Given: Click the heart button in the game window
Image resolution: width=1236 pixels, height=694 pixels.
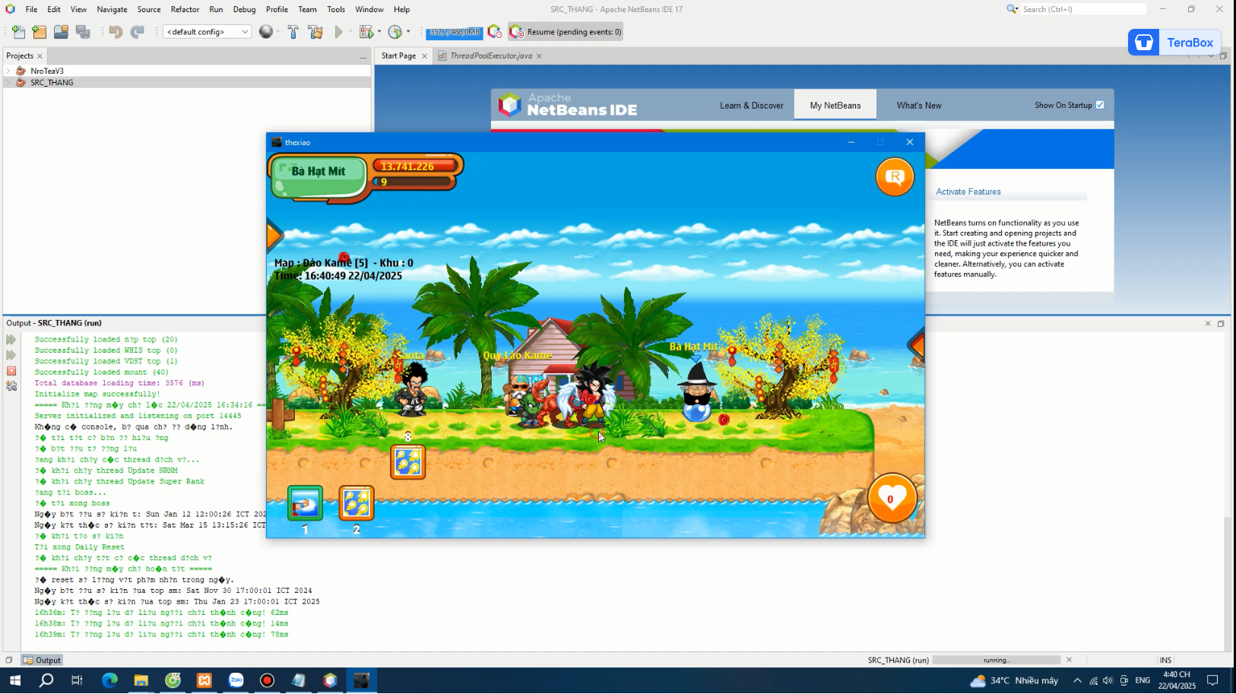Looking at the screenshot, I should (892, 499).
